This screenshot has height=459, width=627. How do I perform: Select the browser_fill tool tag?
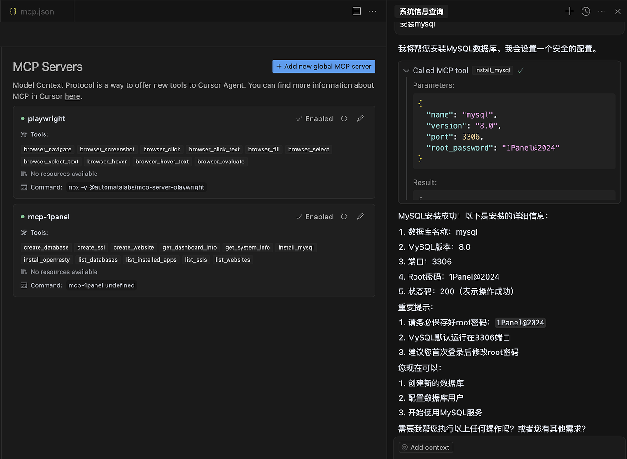[x=264, y=149]
